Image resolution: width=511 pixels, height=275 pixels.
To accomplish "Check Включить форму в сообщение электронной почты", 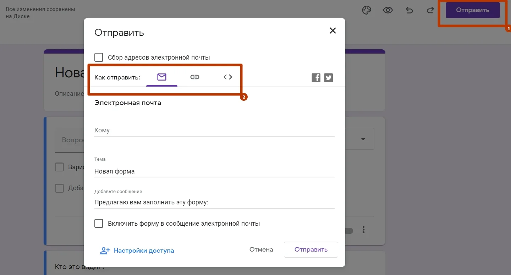I will (x=99, y=224).
